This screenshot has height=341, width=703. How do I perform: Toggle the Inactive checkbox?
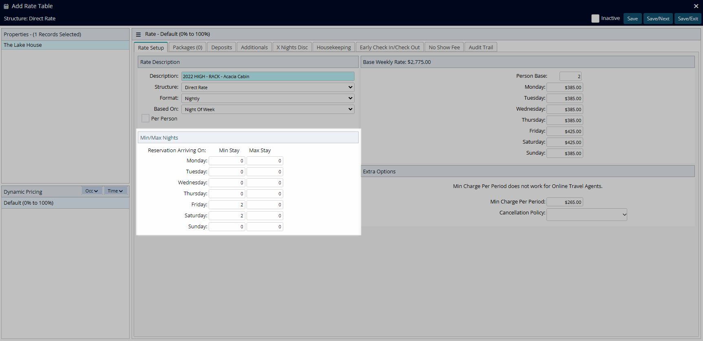pos(595,18)
